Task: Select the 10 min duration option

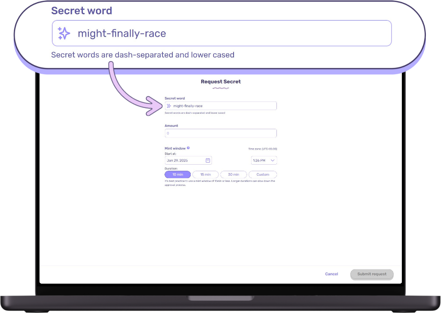Action: click(178, 174)
